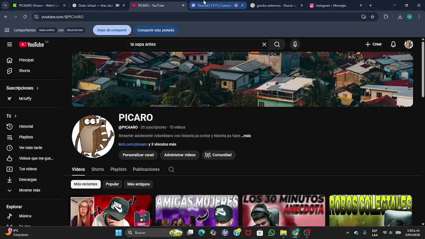Select Popular filter chip

click(x=112, y=184)
